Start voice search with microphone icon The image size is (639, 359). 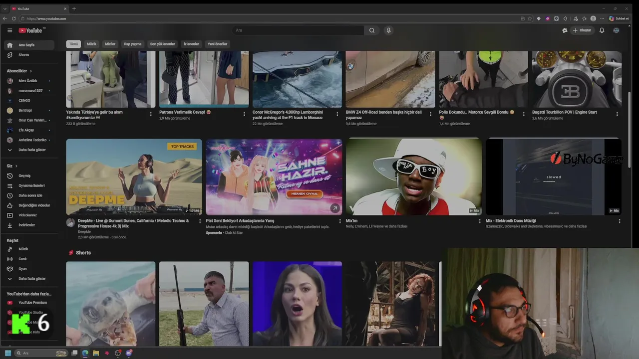tap(388, 30)
